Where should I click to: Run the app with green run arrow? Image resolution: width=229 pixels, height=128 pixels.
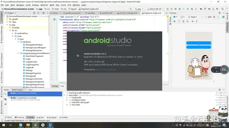click(167, 9)
